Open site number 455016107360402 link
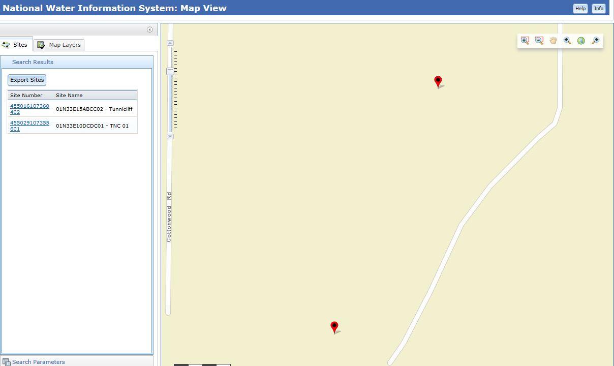 click(29, 109)
